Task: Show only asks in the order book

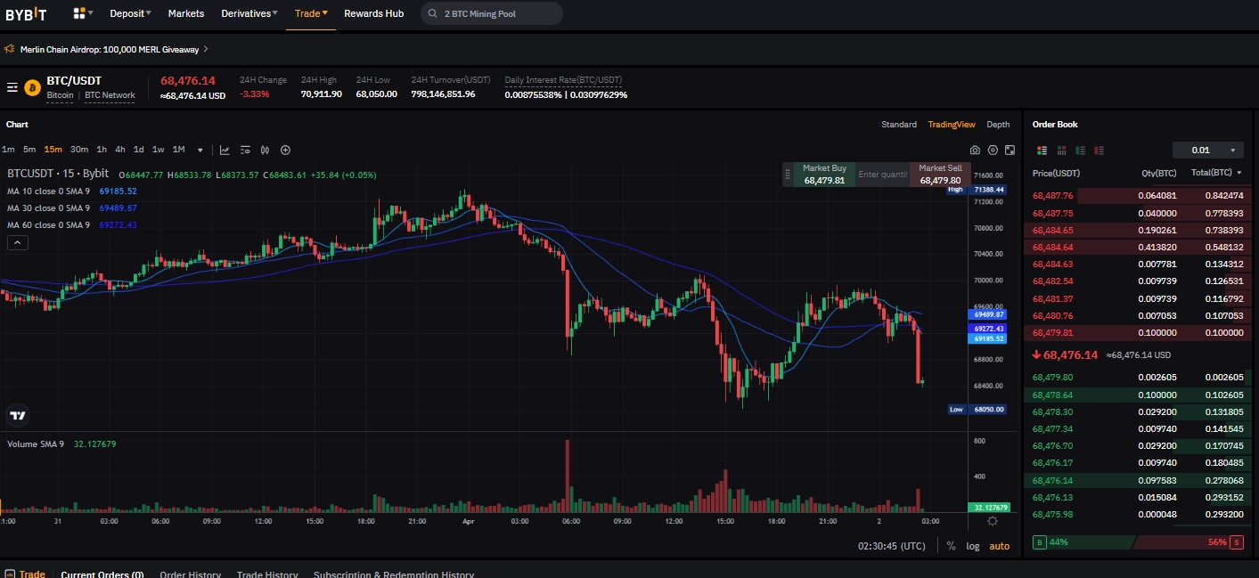Action: [x=1099, y=151]
